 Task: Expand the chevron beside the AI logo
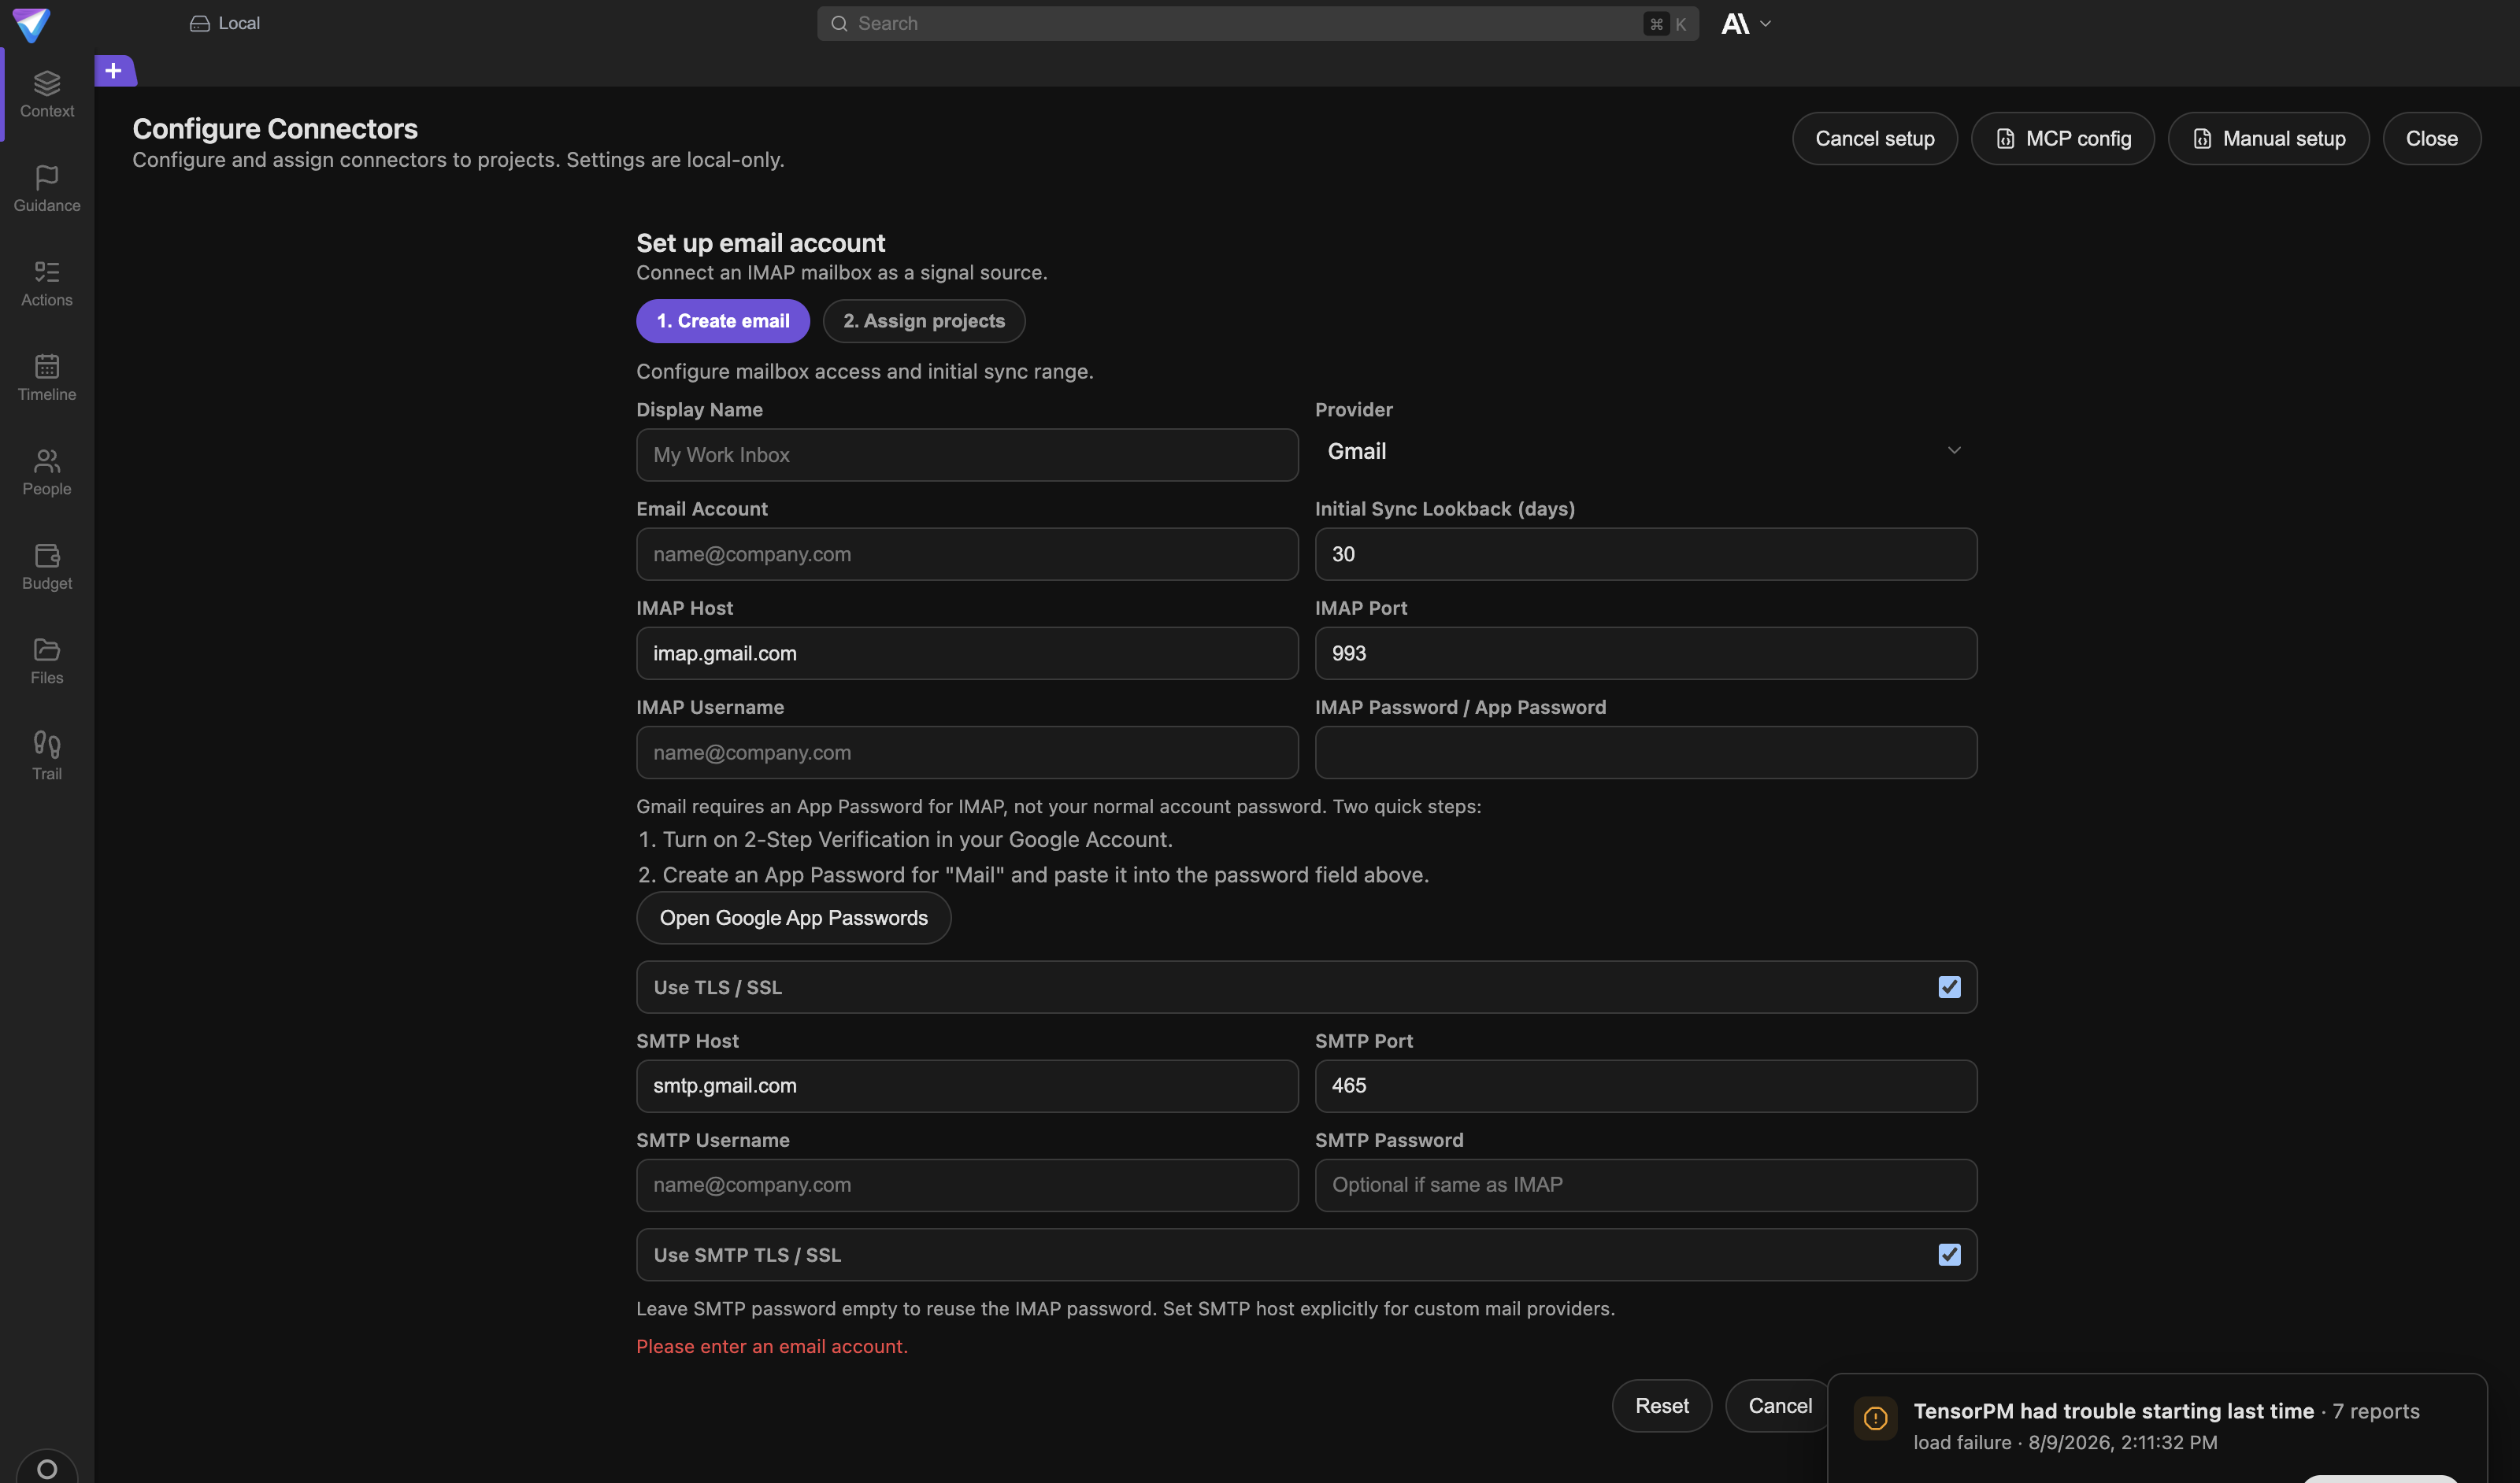(1765, 24)
